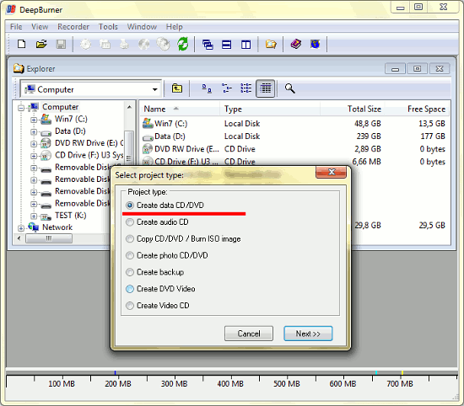Click the Save floppy disk icon
Viewport: 464px width, 406px height.
tap(61, 45)
